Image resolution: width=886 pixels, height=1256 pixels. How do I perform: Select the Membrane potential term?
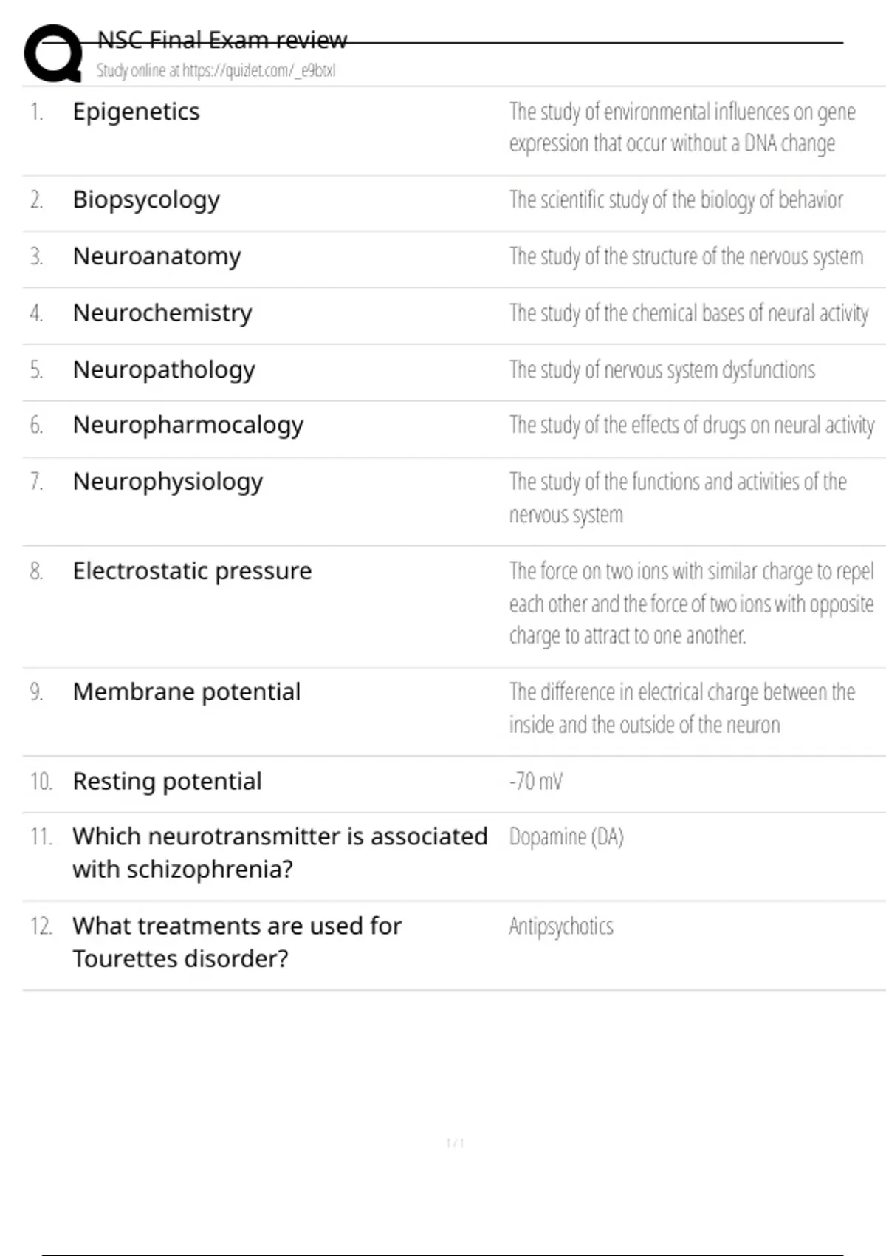pos(186,692)
